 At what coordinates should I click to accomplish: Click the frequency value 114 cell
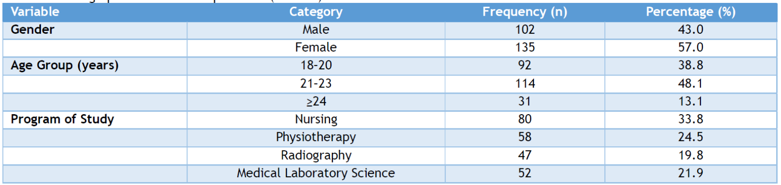(x=525, y=83)
